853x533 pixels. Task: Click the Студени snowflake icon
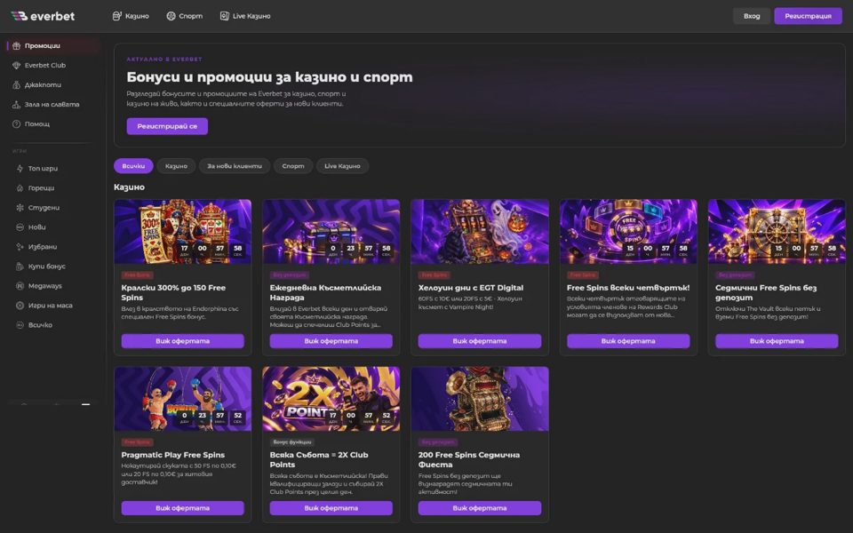tap(20, 208)
